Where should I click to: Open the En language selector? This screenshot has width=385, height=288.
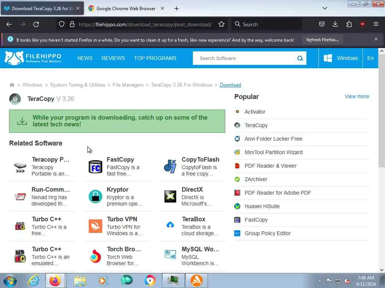(x=370, y=58)
